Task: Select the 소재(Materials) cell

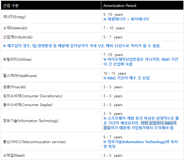Action: point(15,28)
